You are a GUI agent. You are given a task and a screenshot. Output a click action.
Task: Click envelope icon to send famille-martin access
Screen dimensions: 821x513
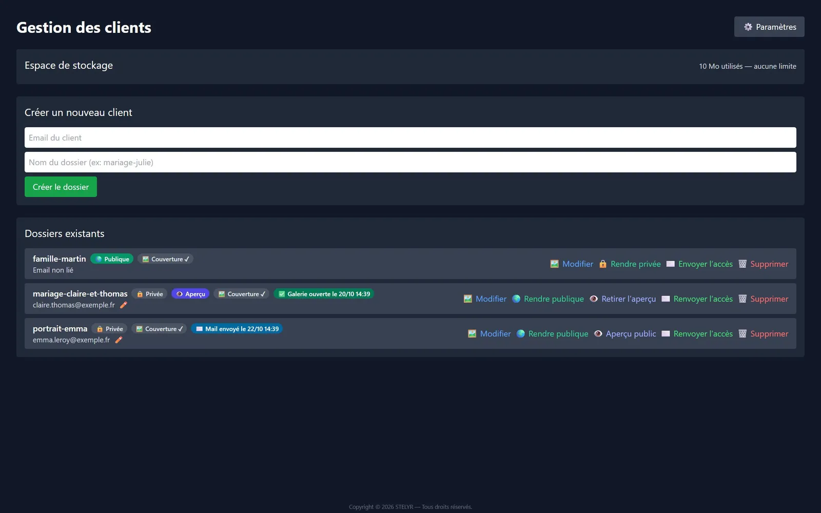pyautogui.click(x=670, y=264)
